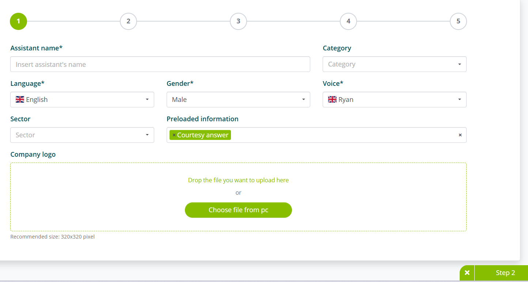Open step 5 circle in wizard
Image resolution: width=528 pixels, height=282 pixels.
click(458, 21)
